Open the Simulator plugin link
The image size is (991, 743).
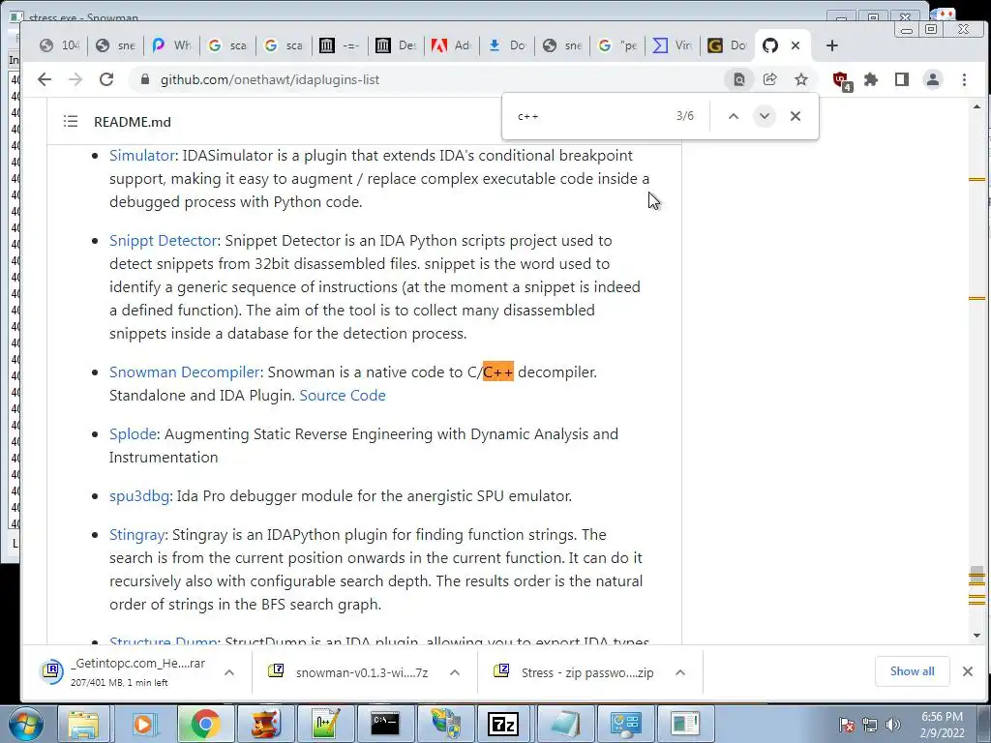[x=141, y=156]
